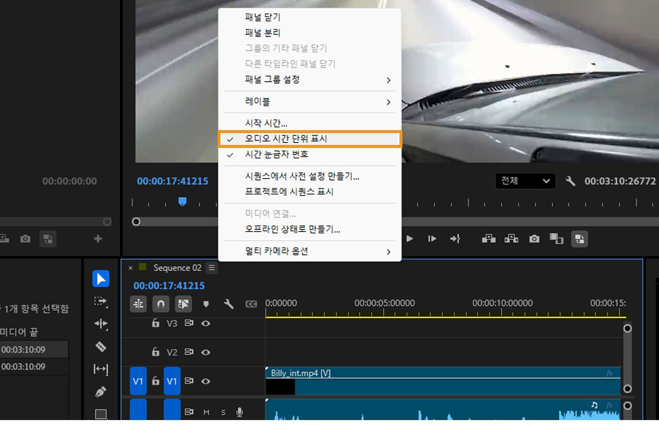Select the Track Select Forward tool
Image resolution: width=659 pixels, height=426 pixels.
pyautogui.click(x=101, y=301)
